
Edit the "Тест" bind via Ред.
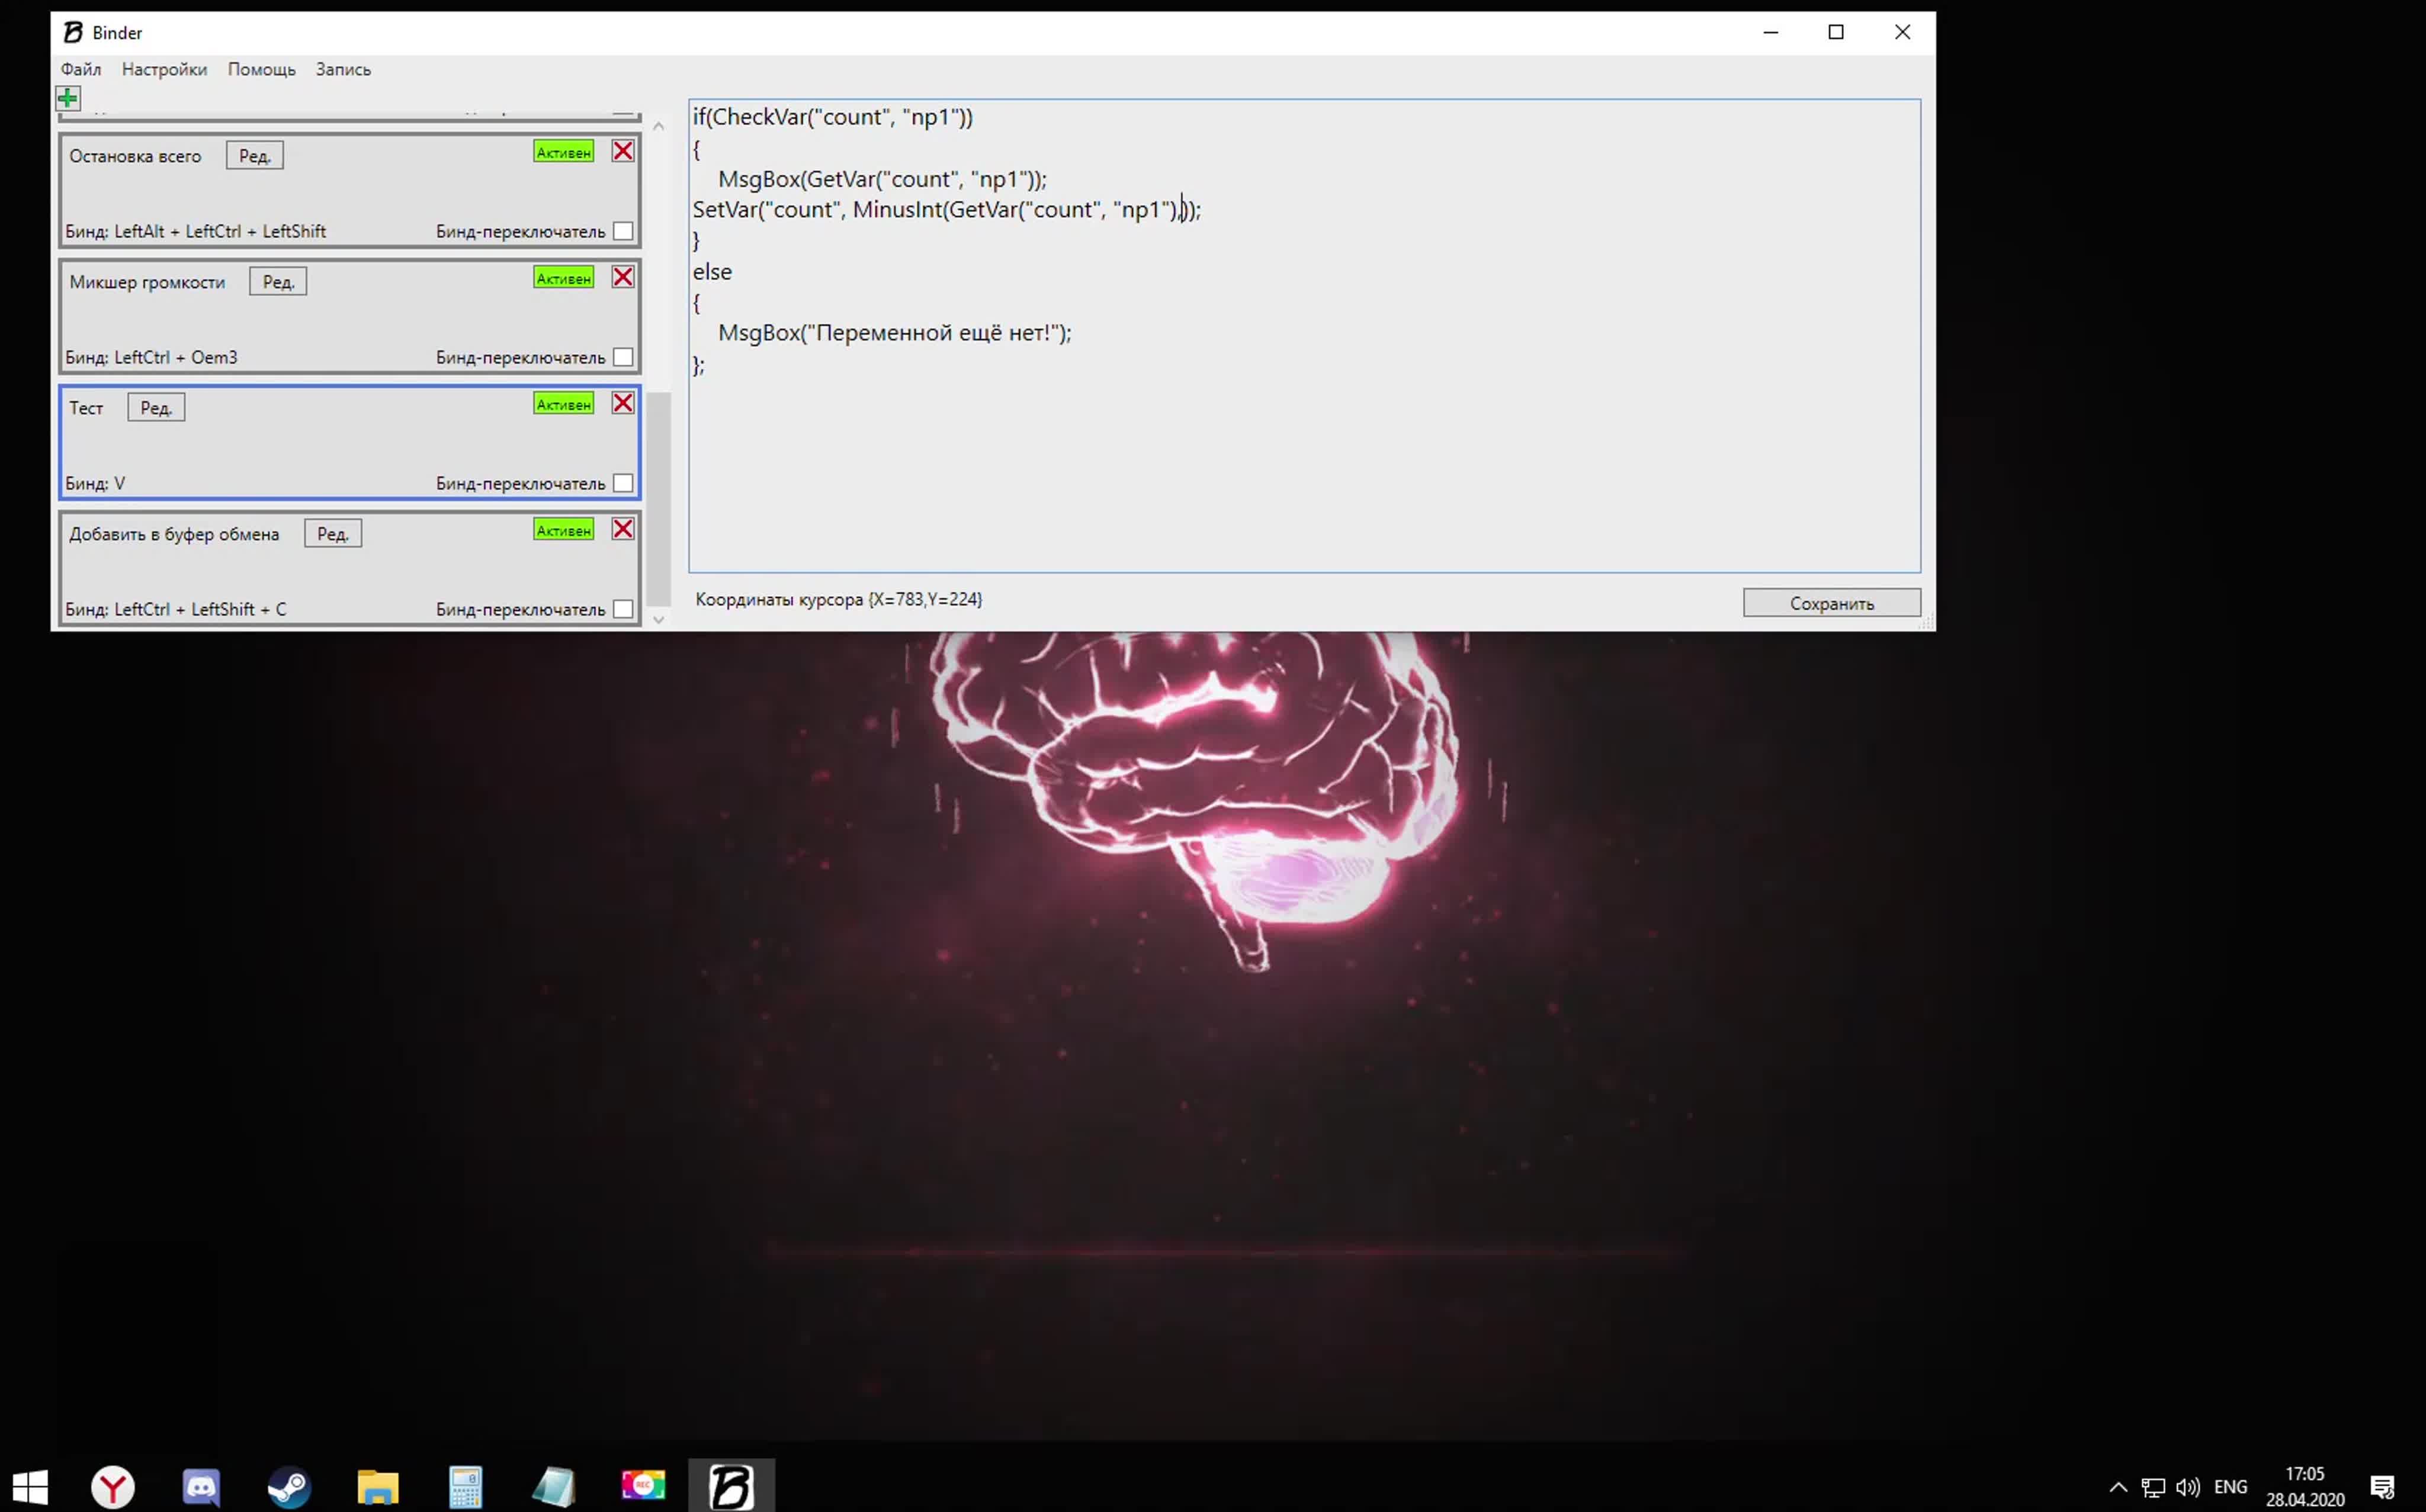156,408
